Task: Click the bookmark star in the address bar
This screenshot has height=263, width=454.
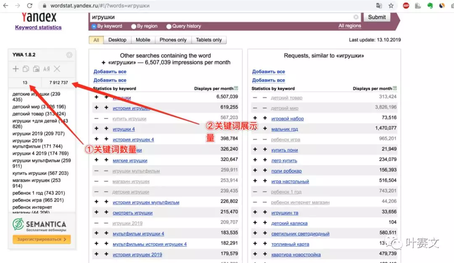Action: point(391,5)
